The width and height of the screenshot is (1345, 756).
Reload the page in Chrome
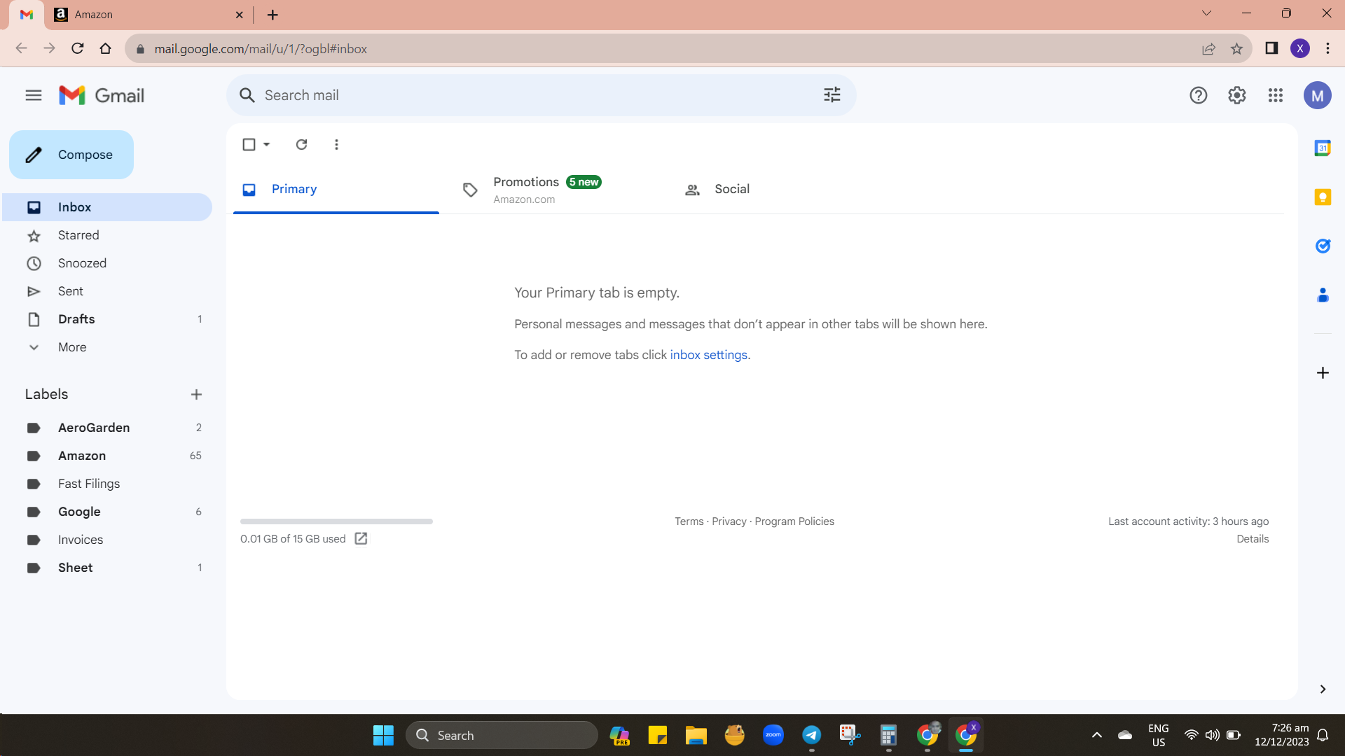click(x=78, y=49)
